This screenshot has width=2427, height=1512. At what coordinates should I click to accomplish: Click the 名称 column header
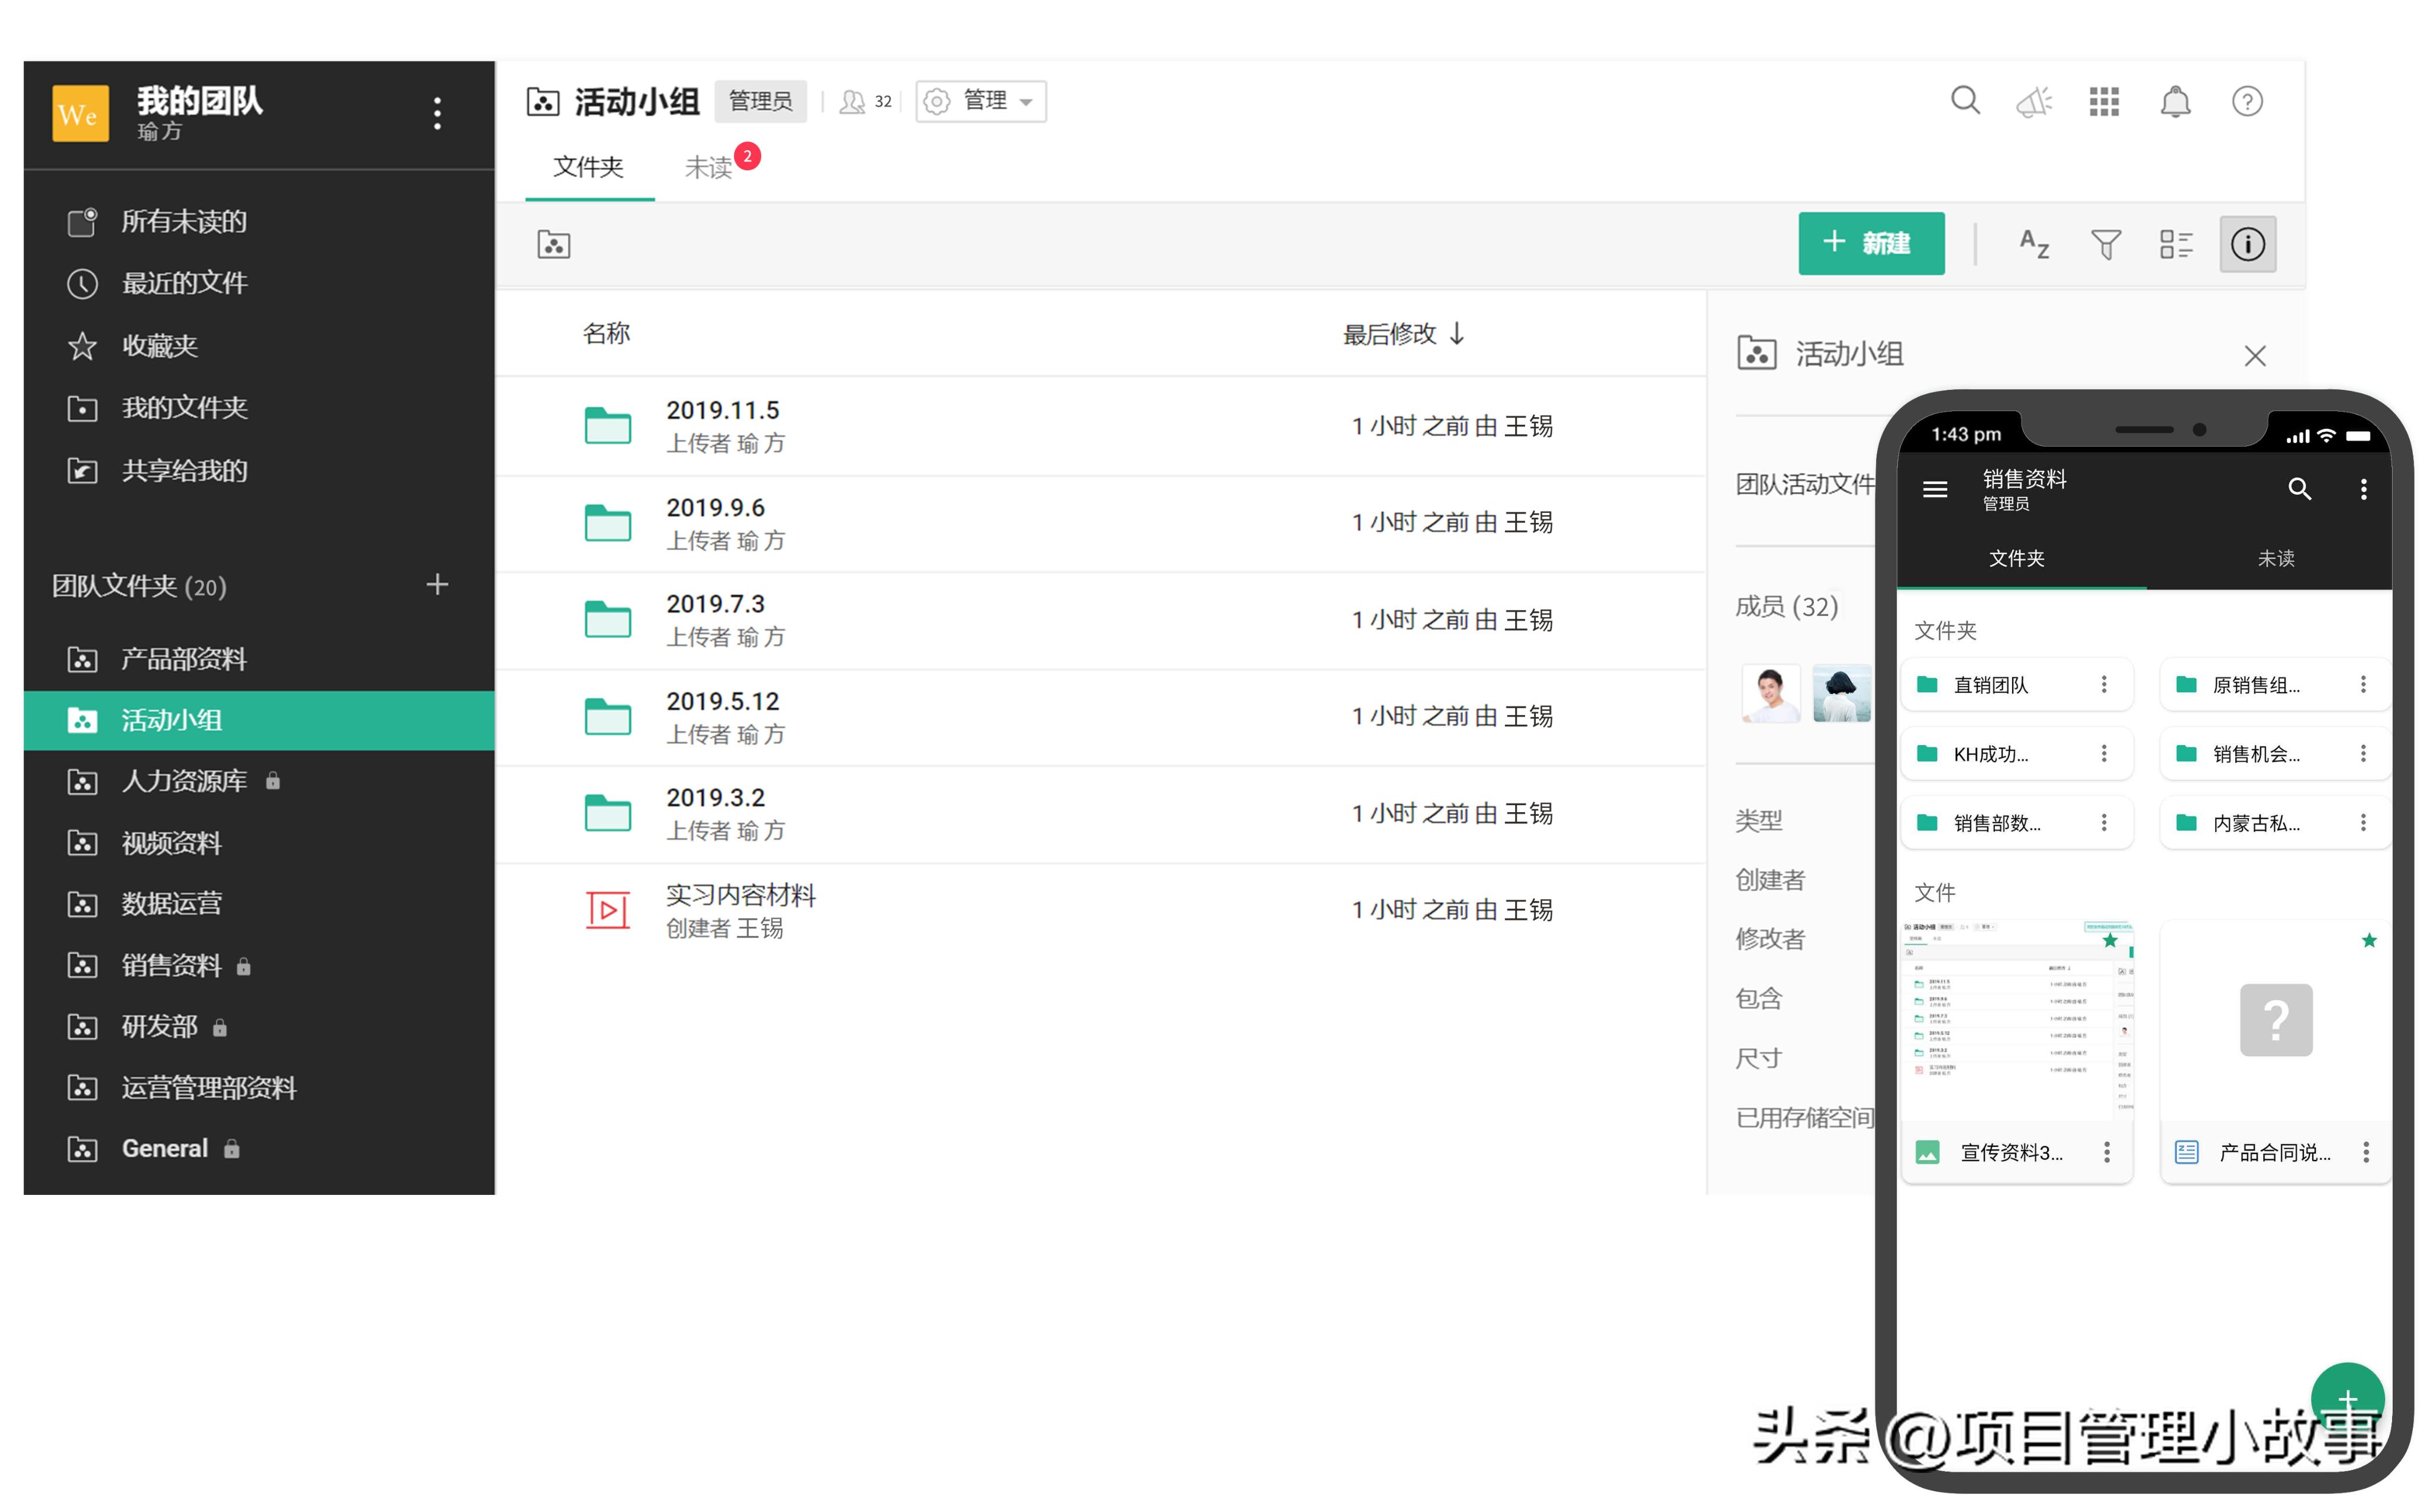pos(606,334)
